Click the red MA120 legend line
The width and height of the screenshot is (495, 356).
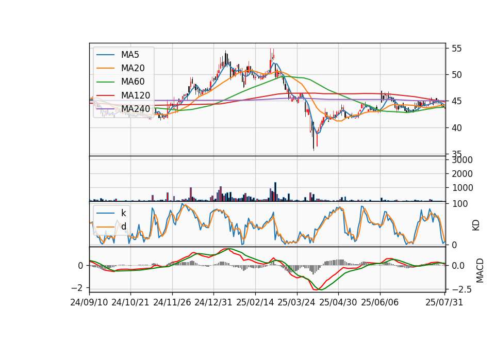pyautogui.click(x=105, y=95)
